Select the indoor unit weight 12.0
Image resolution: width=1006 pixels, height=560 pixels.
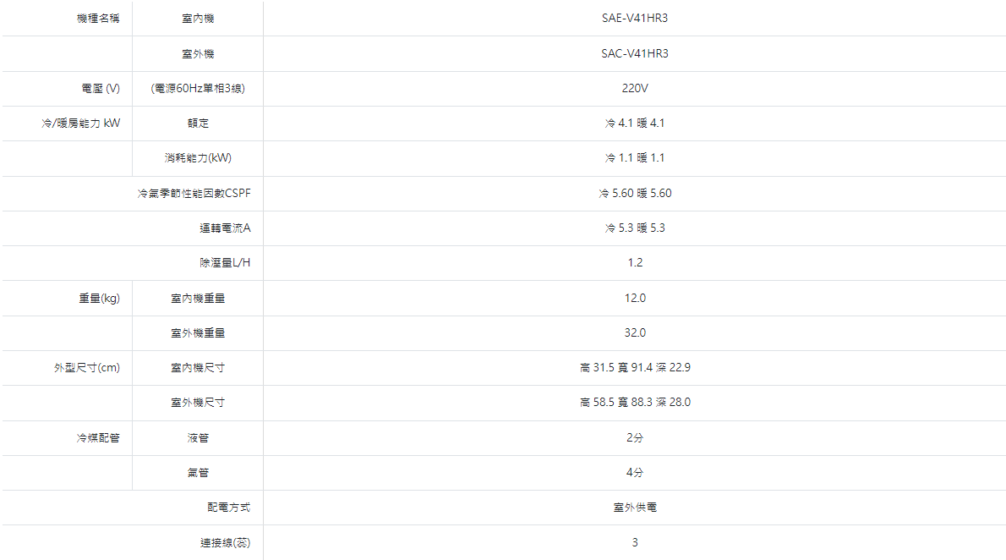click(x=635, y=298)
